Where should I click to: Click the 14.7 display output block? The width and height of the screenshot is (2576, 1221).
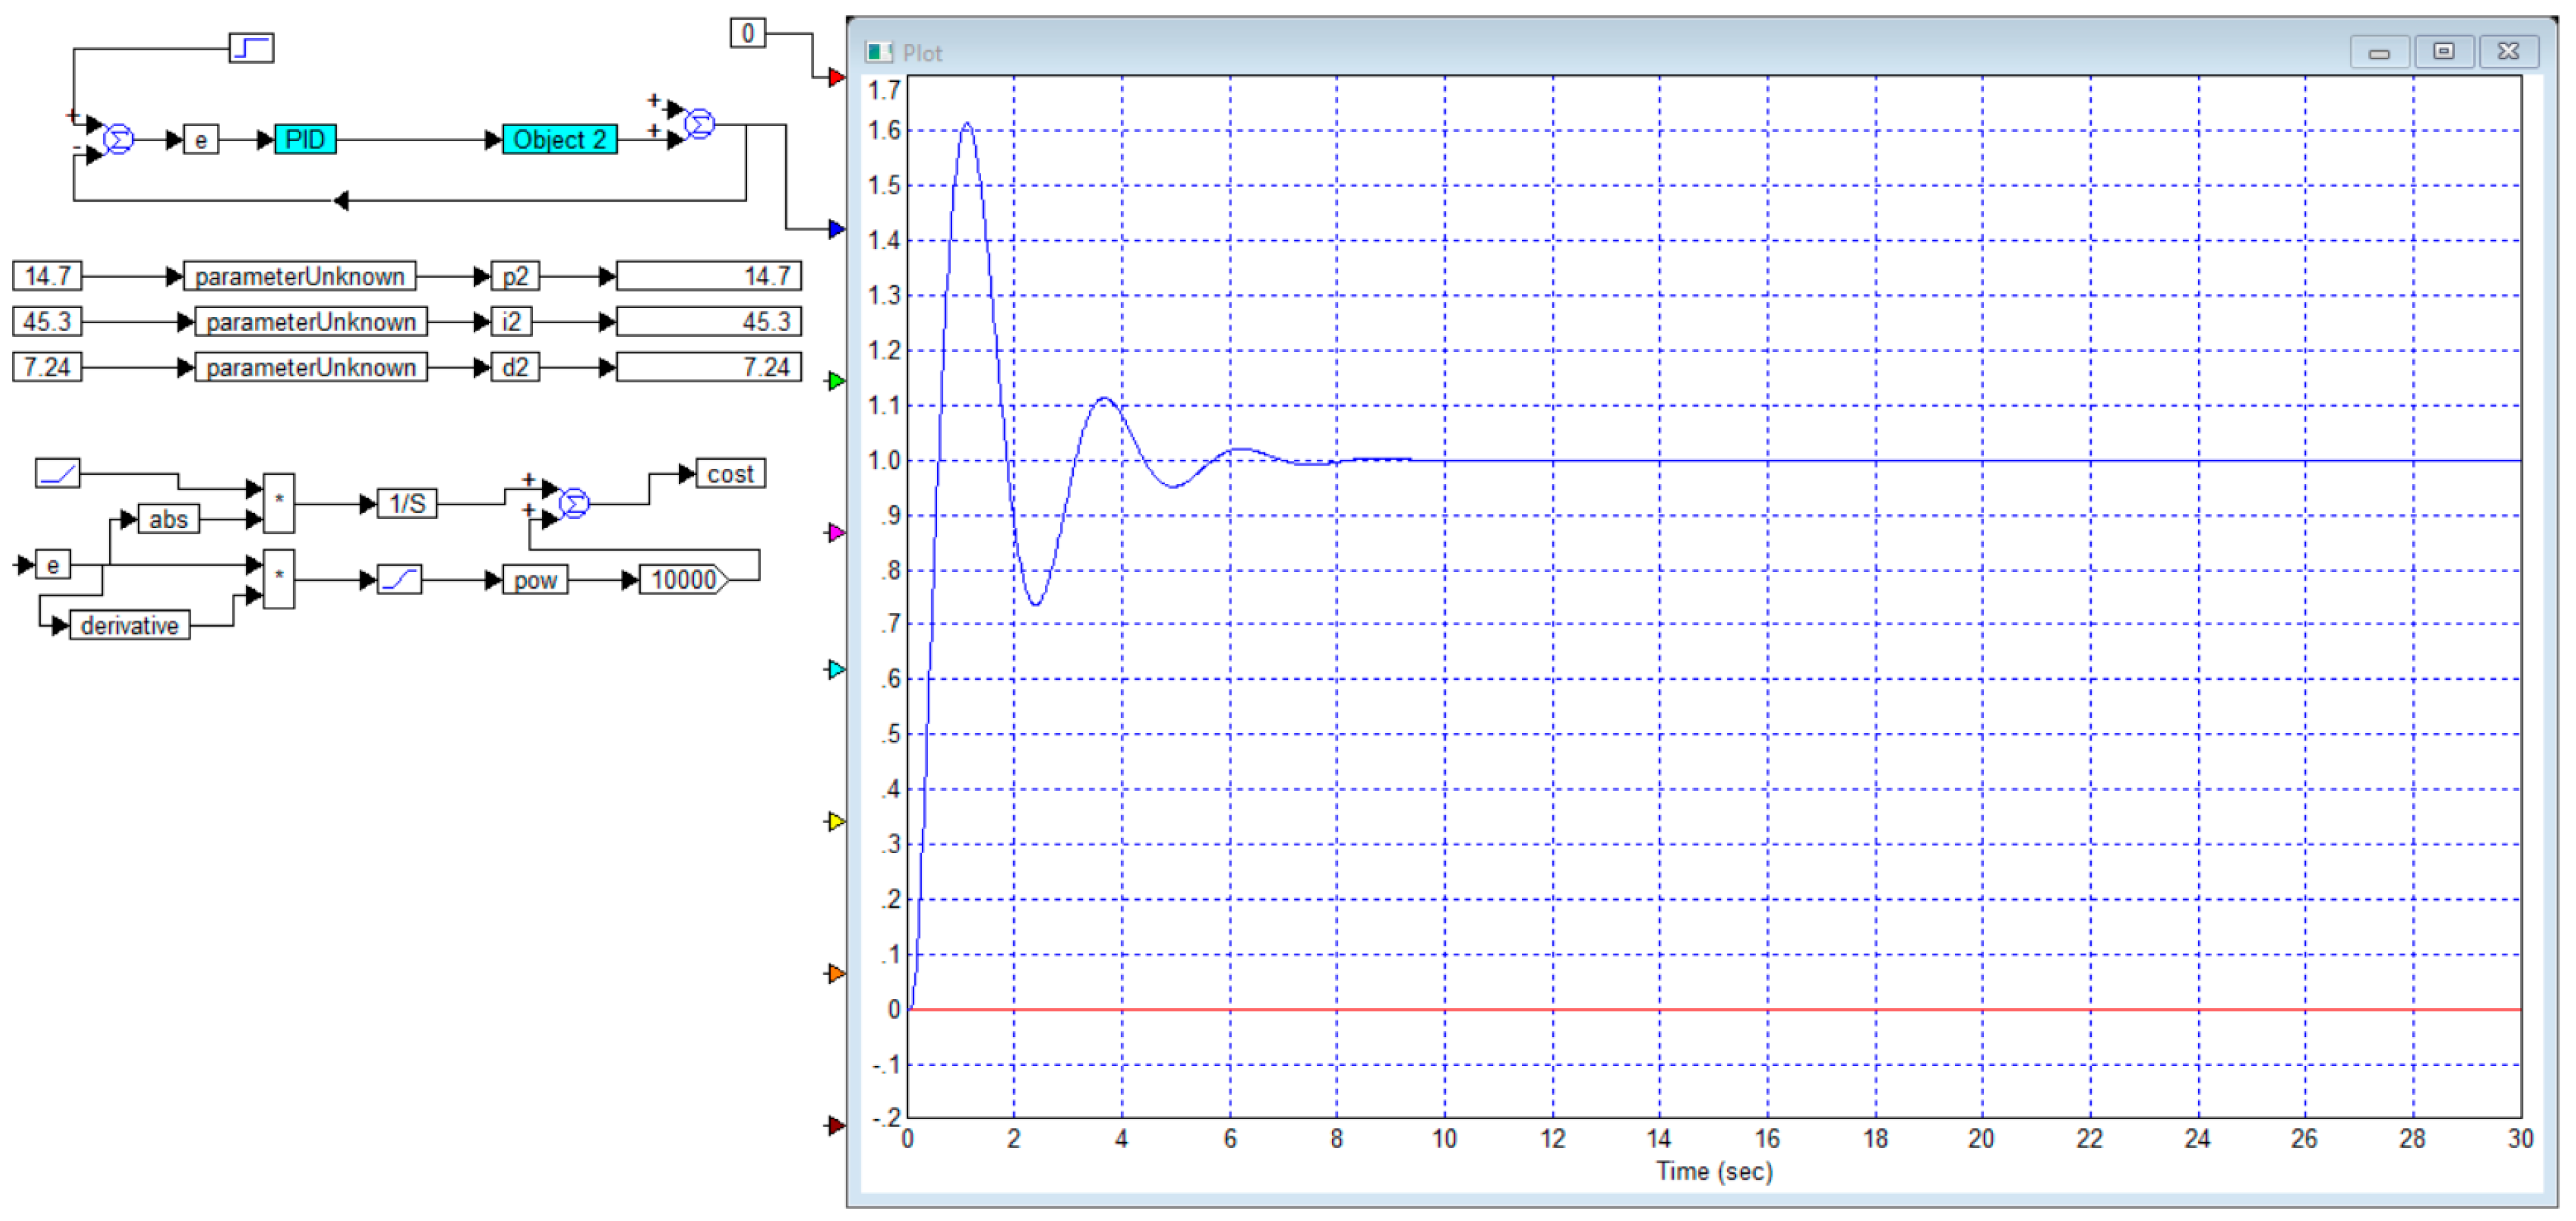pos(709,276)
